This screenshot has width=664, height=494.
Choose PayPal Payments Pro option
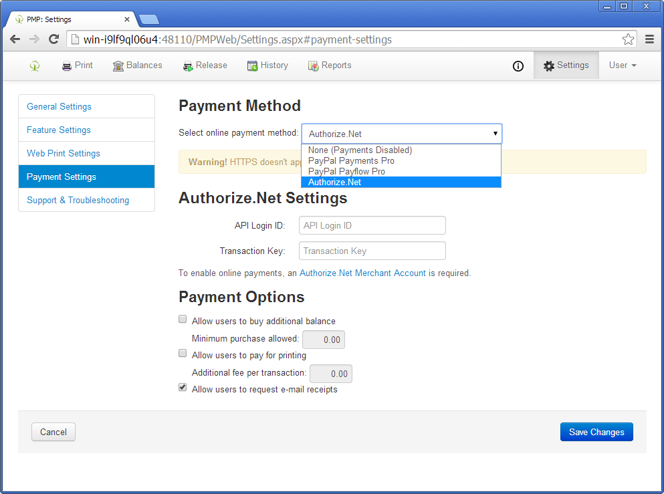point(401,161)
